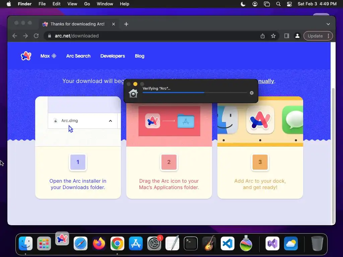Open TextEdit from the Dock
Screen dimensions: 343x257
173,243
